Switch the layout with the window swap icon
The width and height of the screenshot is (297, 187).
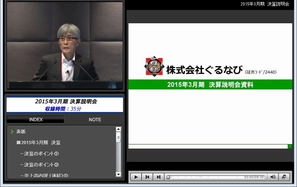(x=284, y=177)
